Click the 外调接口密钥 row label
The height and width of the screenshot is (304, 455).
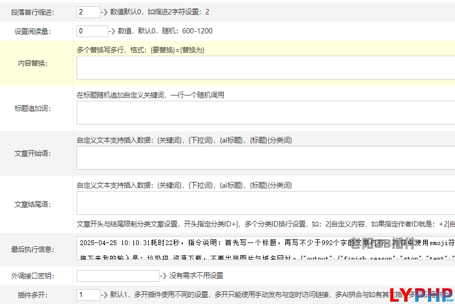point(32,276)
